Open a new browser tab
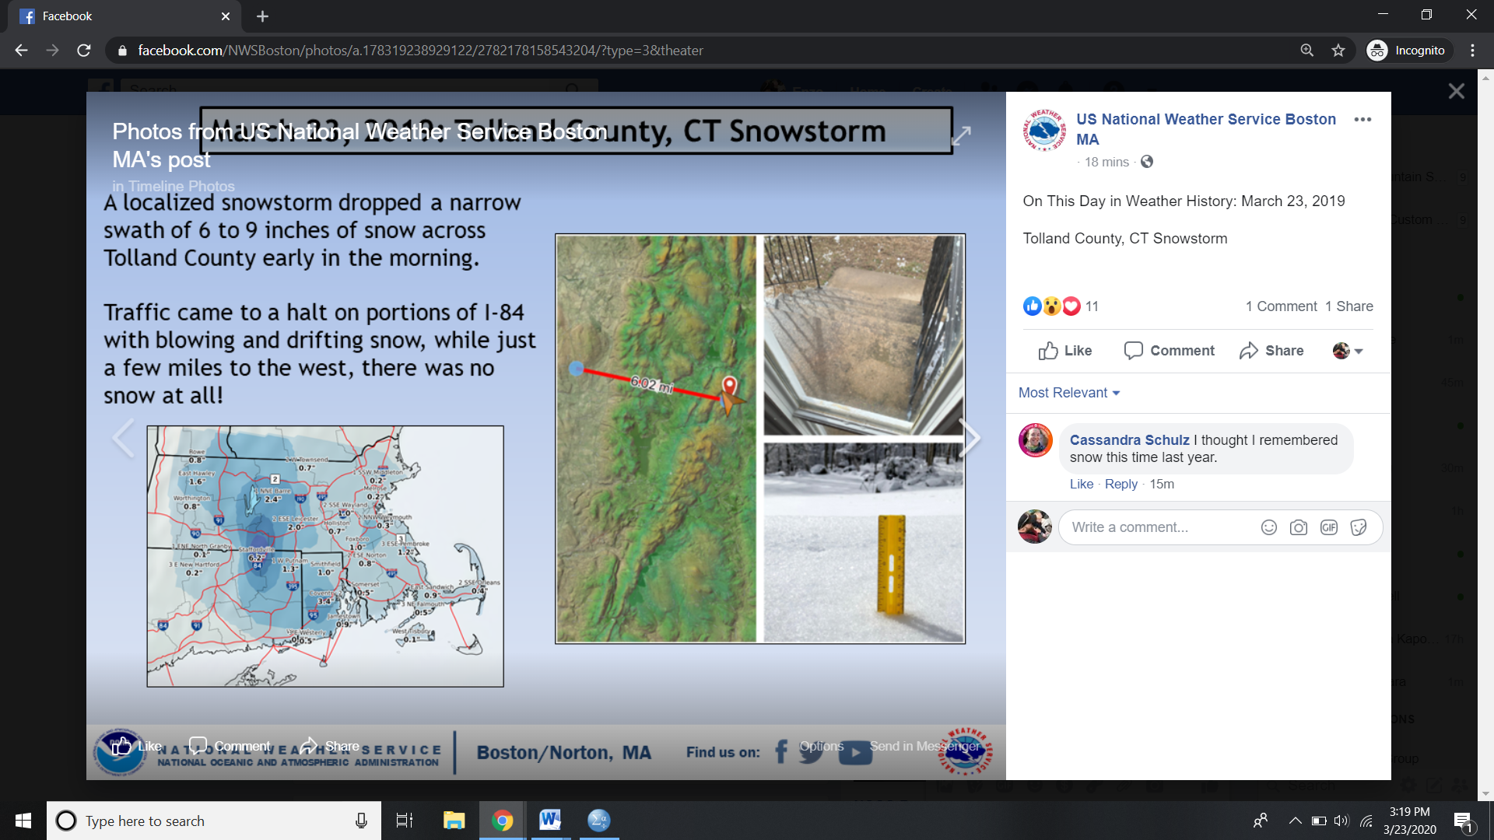This screenshot has height=840, width=1494. (x=262, y=16)
